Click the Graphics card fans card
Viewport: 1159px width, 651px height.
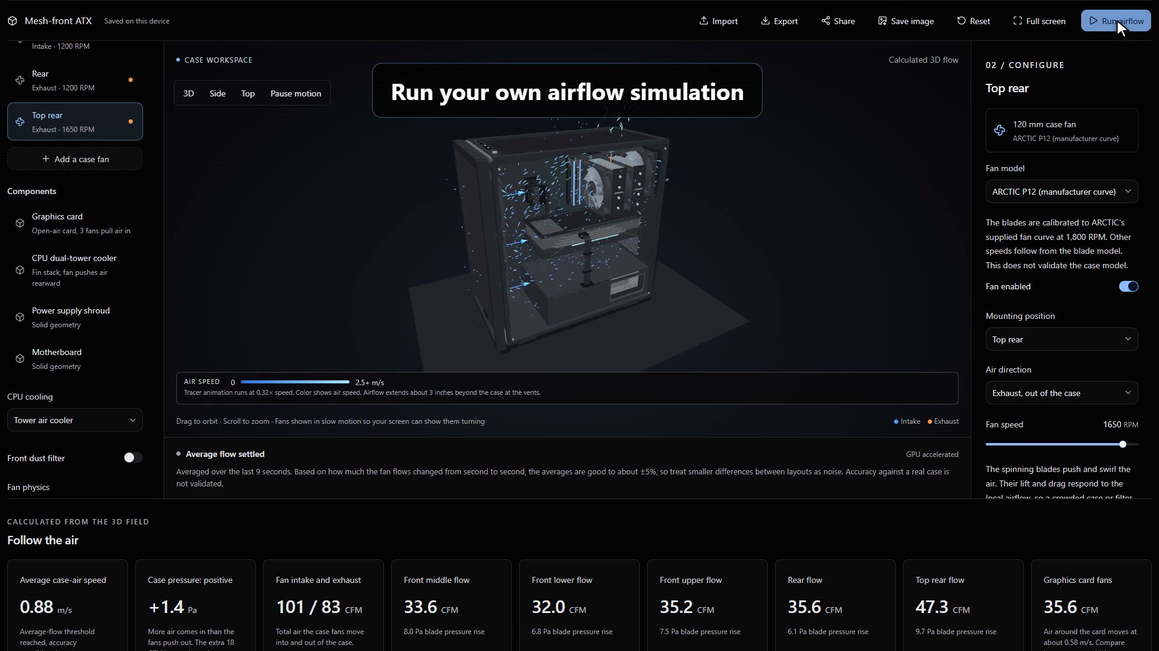pos(1091,605)
